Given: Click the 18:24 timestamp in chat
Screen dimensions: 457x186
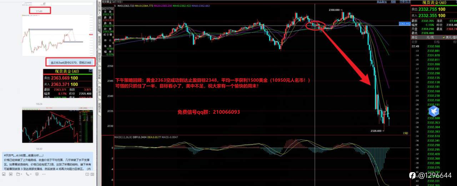Looking at the screenshot, I should tap(39, 104).
